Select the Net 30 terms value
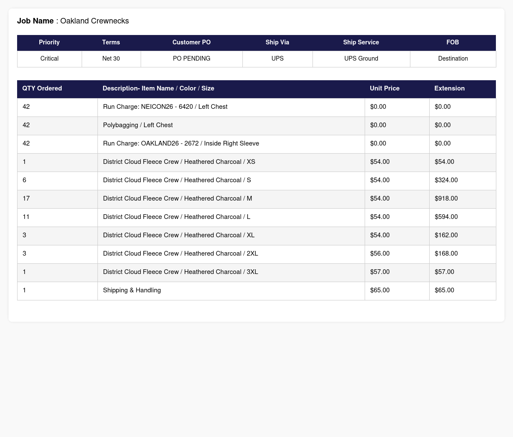This screenshot has width=513, height=437. click(111, 58)
